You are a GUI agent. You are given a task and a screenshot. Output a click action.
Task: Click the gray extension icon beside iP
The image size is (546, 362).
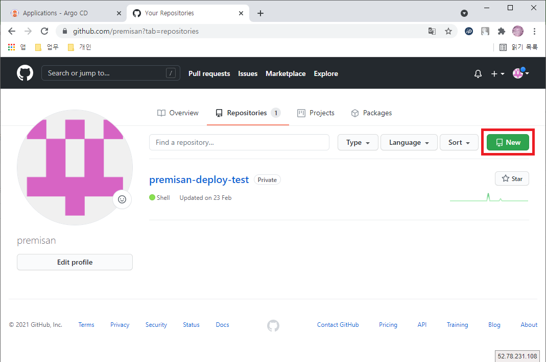[x=485, y=31]
